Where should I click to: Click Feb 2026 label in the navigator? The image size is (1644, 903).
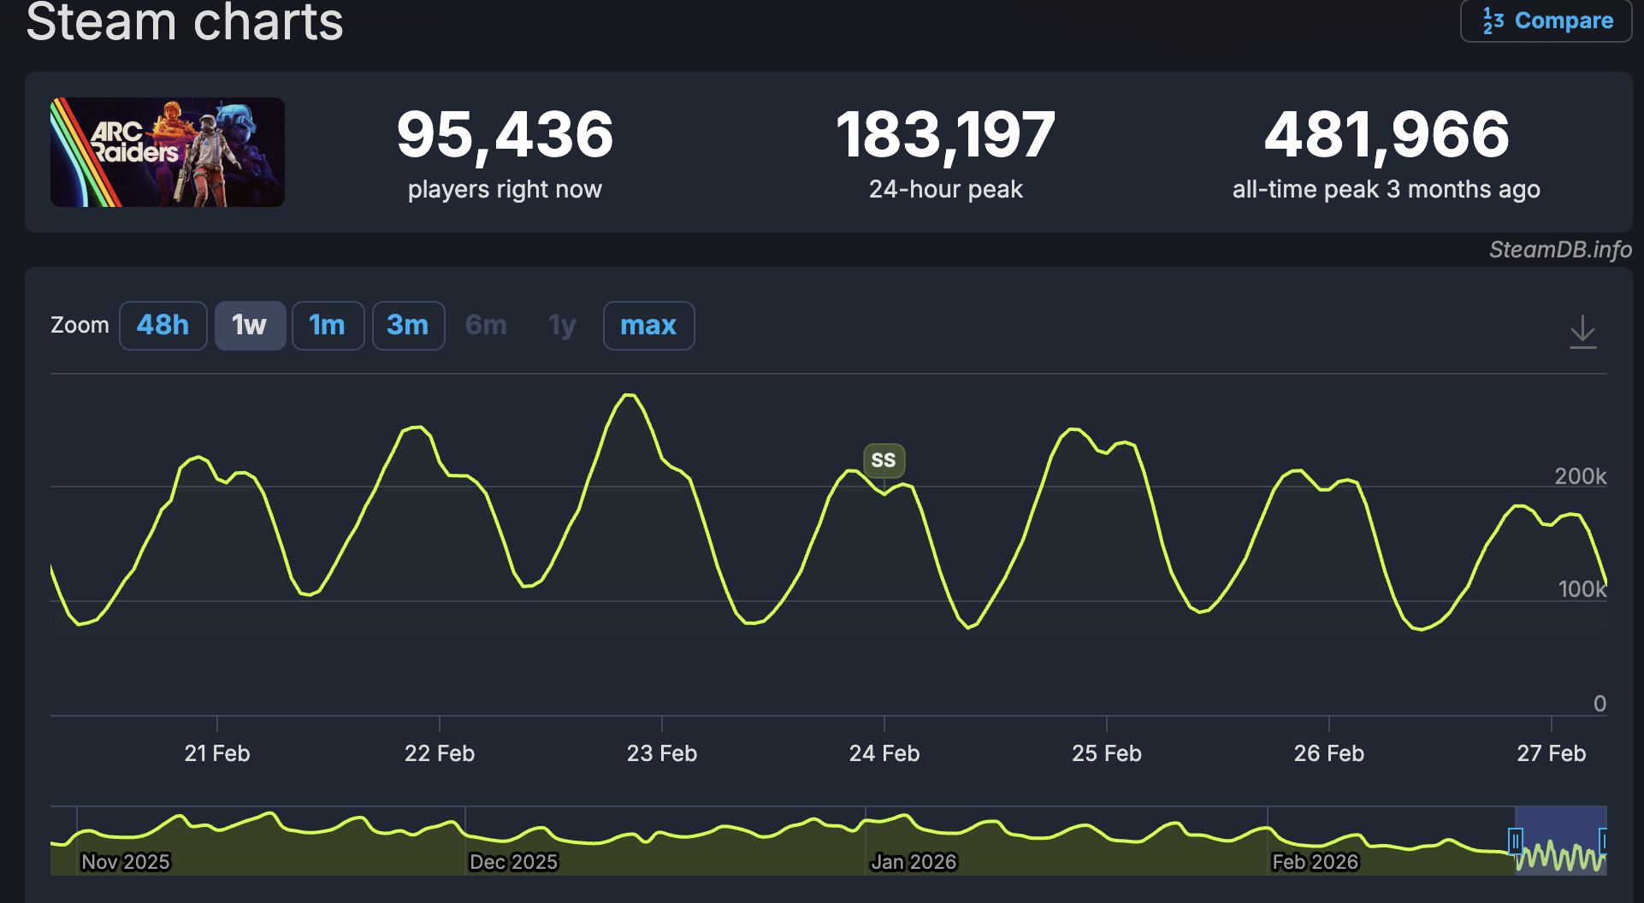pos(1315,862)
